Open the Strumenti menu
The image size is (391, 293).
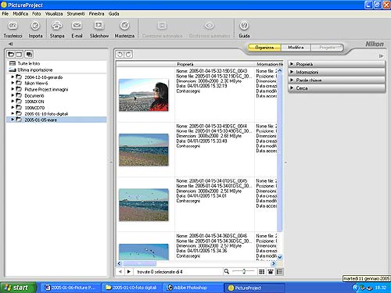[x=76, y=13]
